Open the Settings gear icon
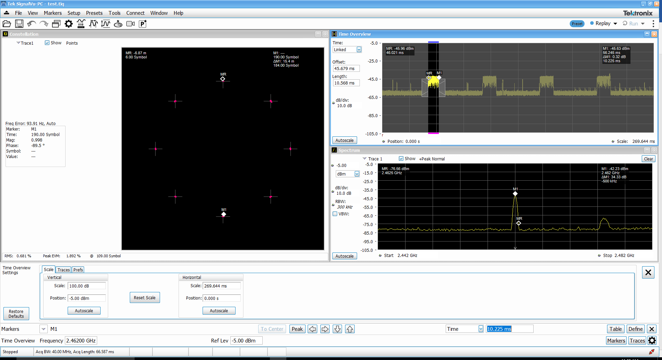Viewport: 662px width, 360px height. (x=68, y=24)
